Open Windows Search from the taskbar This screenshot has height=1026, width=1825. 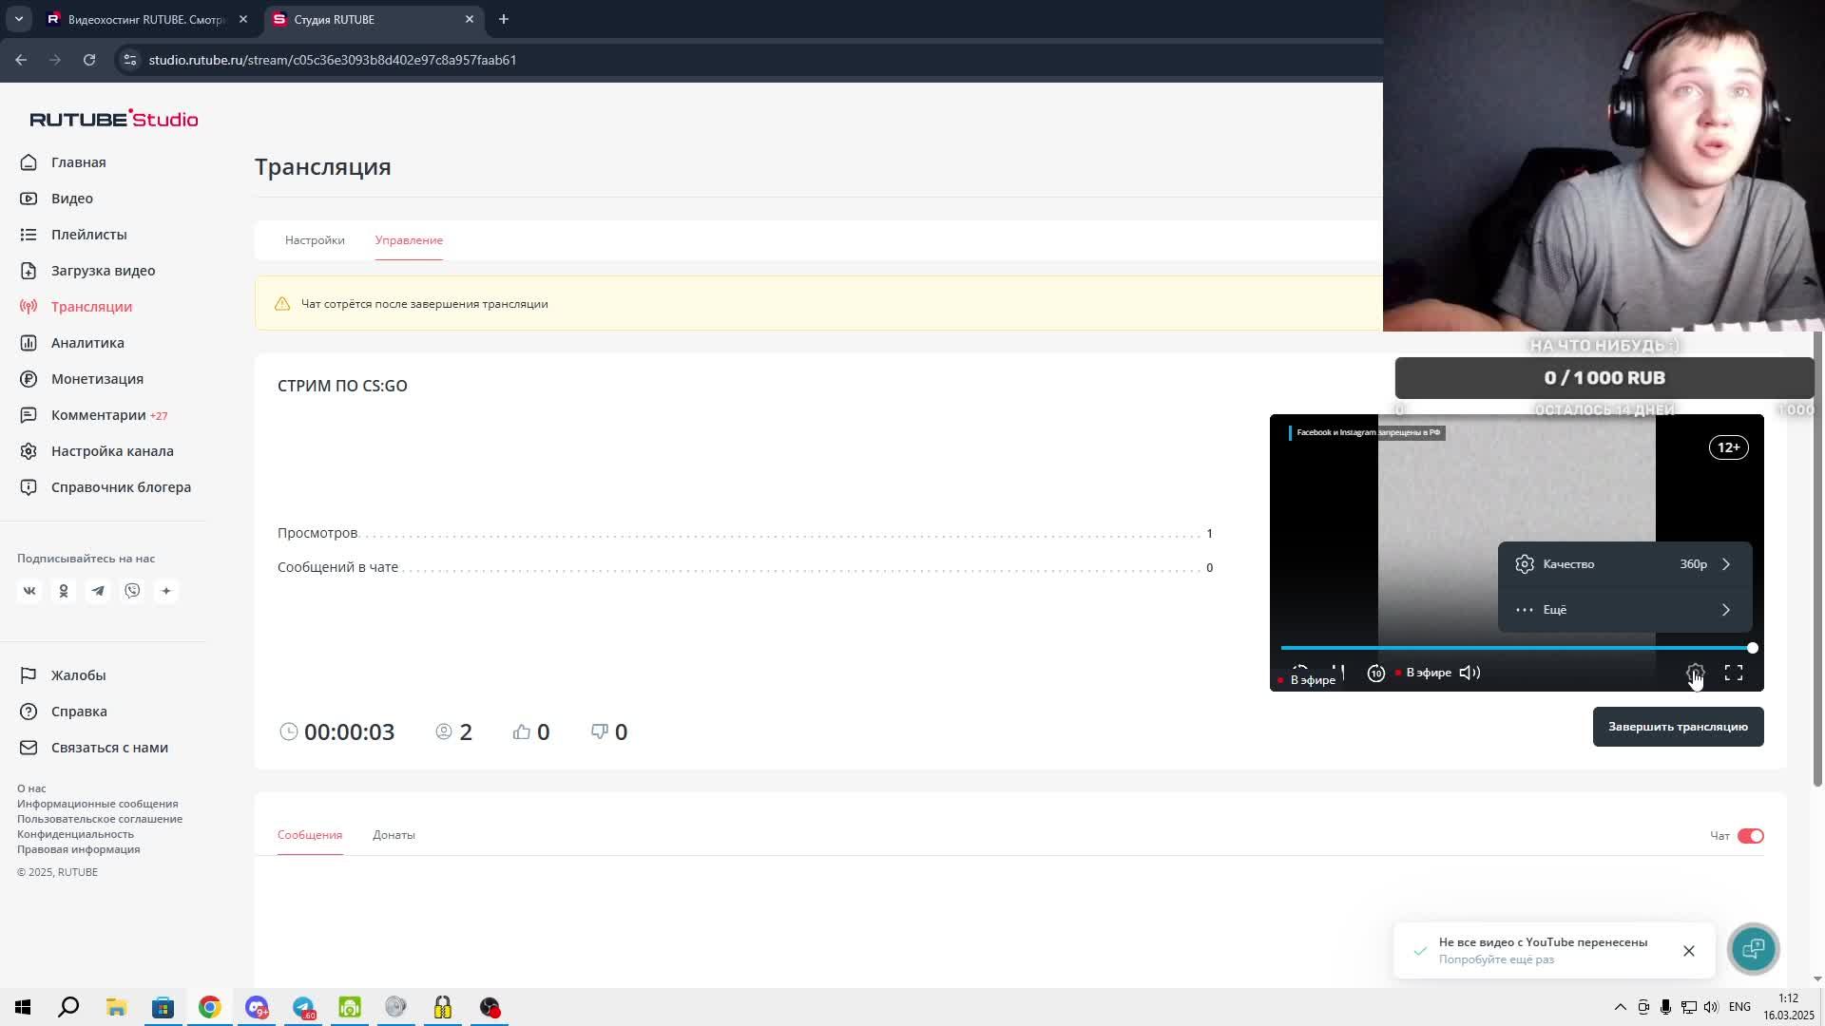(68, 1007)
